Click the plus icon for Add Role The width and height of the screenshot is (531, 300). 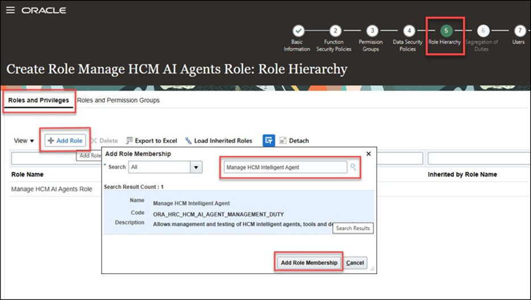pyautogui.click(x=51, y=140)
